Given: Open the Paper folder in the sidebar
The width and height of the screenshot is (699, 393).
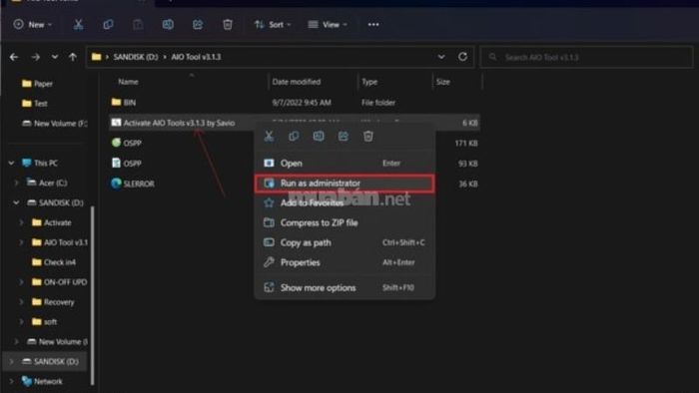Looking at the screenshot, I should 38,84.
